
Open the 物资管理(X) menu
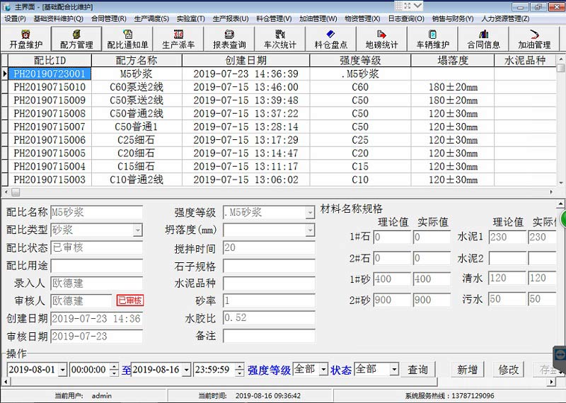pos(362,18)
